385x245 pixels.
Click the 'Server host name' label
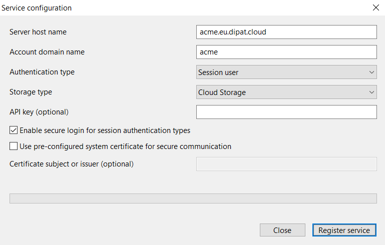coord(38,32)
